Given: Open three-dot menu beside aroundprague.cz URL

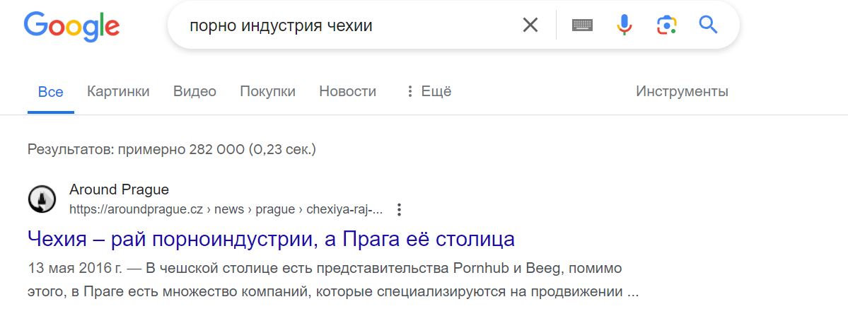Looking at the screenshot, I should coord(399,210).
